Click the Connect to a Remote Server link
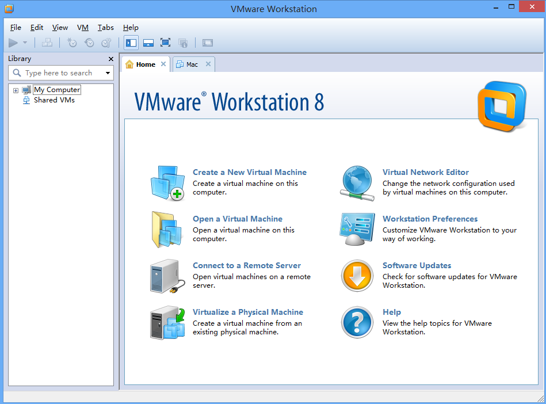 click(x=247, y=265)
